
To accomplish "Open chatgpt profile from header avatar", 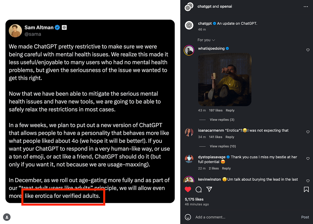I will (x=189, y=7).
